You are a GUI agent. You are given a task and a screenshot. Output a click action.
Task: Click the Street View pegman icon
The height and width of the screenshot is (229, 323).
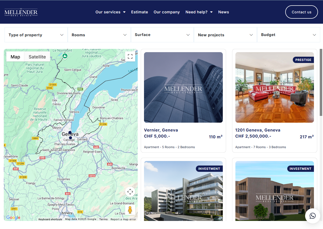pyautogui.click(x=130, y=210)
